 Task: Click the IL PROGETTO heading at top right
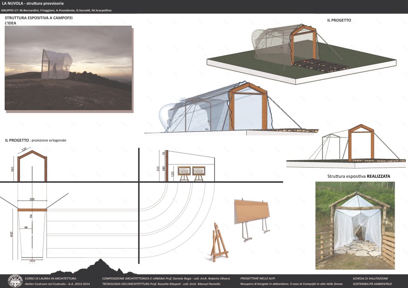pyautogui.click(x=339, y=20)
